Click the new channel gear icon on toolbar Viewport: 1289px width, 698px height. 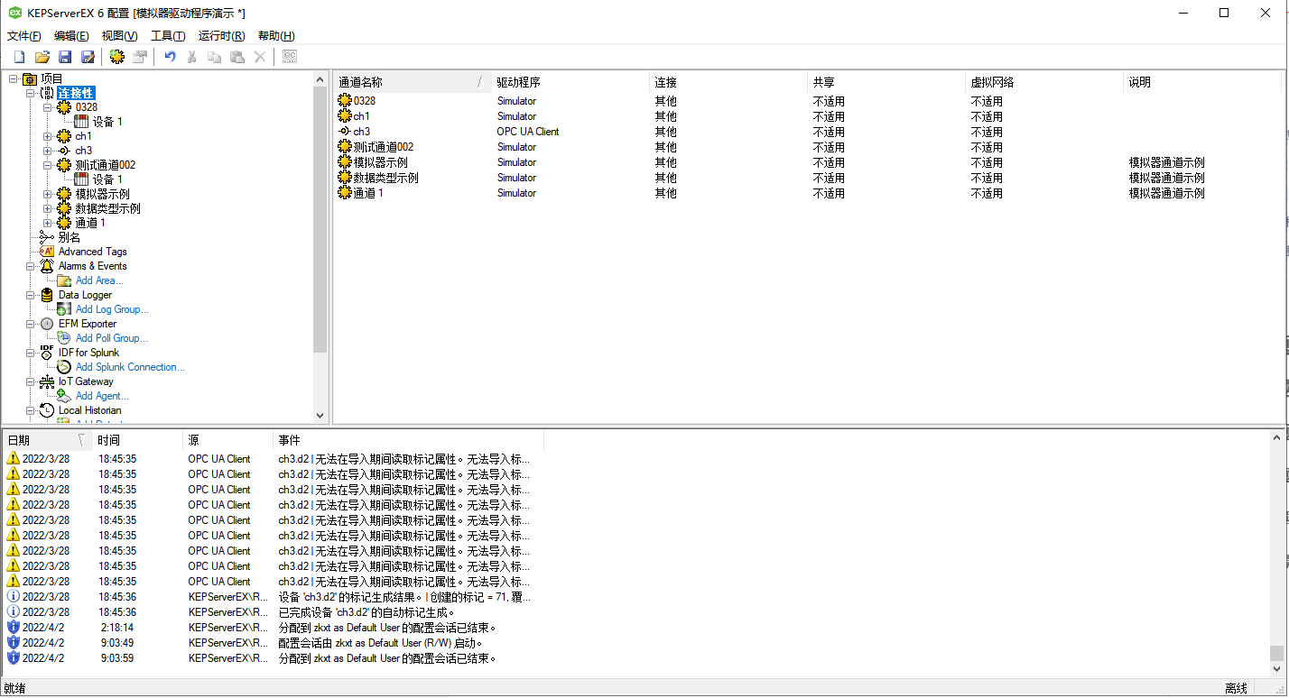click(x=116, y=56)
